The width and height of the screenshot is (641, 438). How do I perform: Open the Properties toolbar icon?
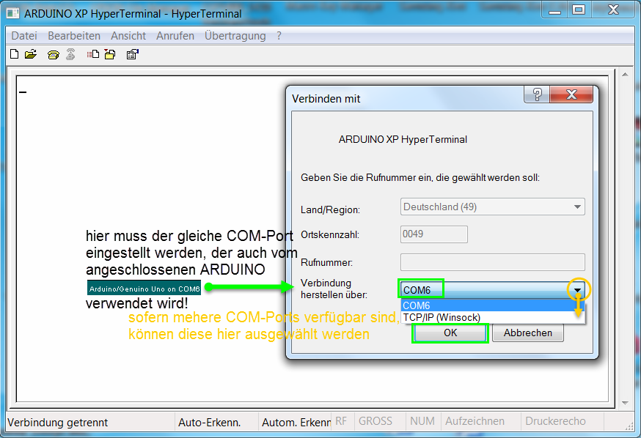[x=133, y=54]
